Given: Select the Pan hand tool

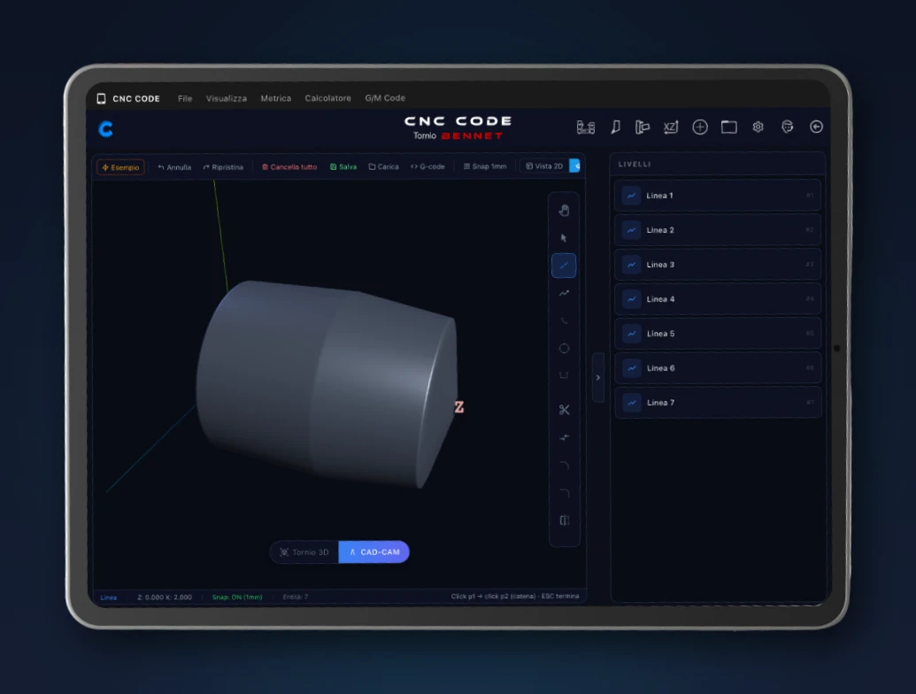Looking at the screenshot, I should 564,211.
